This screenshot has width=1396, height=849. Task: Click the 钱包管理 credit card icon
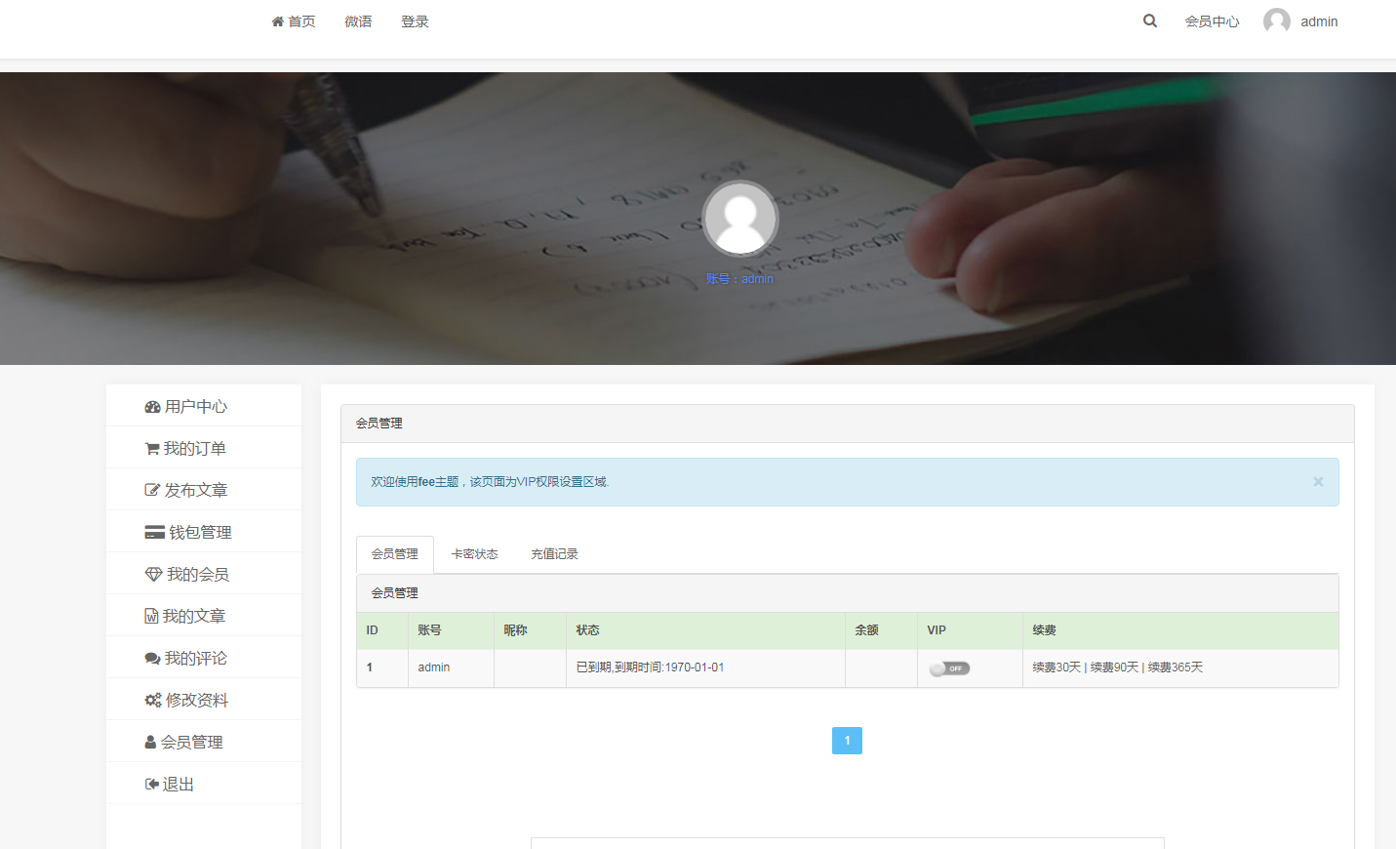(x=154, y=533)
